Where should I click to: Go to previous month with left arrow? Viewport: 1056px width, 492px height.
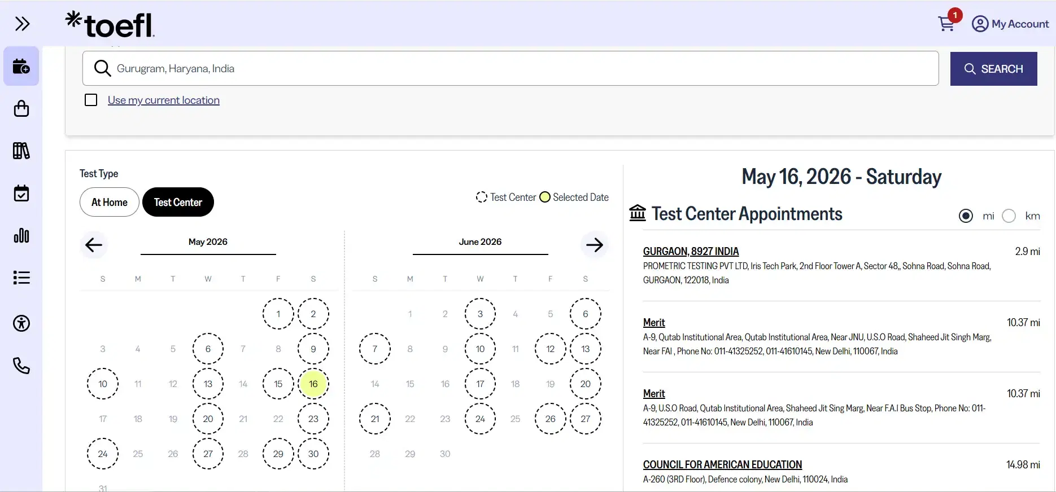(x=94, y=245)
